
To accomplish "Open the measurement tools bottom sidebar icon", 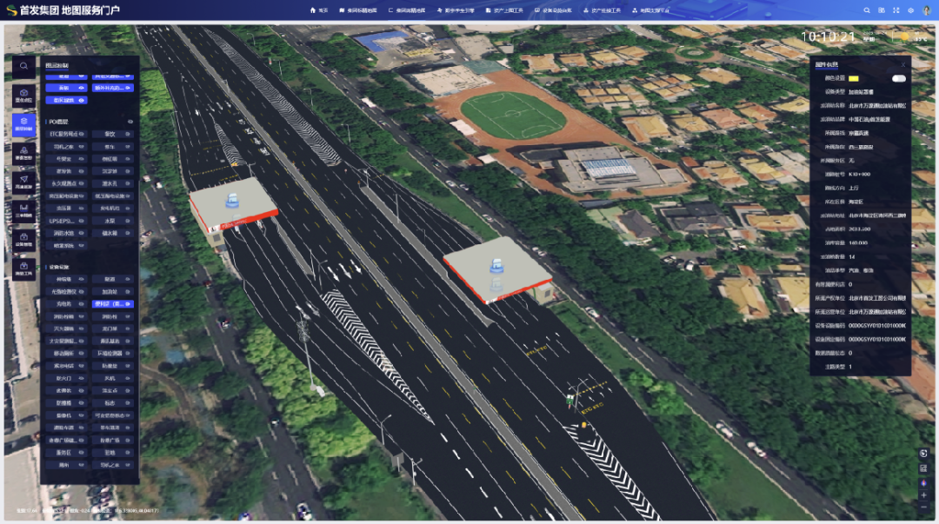I will coord(23,268).
